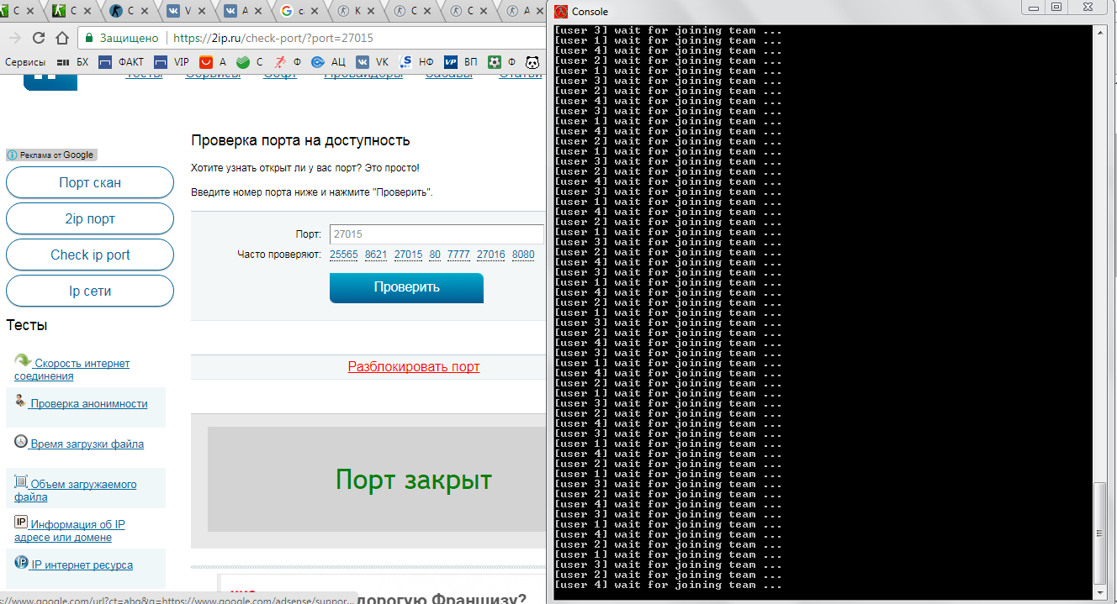The height and width of the screenshot is (604, 1117).
Task: Click the Порт закрыт result text
Action: pyautogui.click(x=413, y=480)
